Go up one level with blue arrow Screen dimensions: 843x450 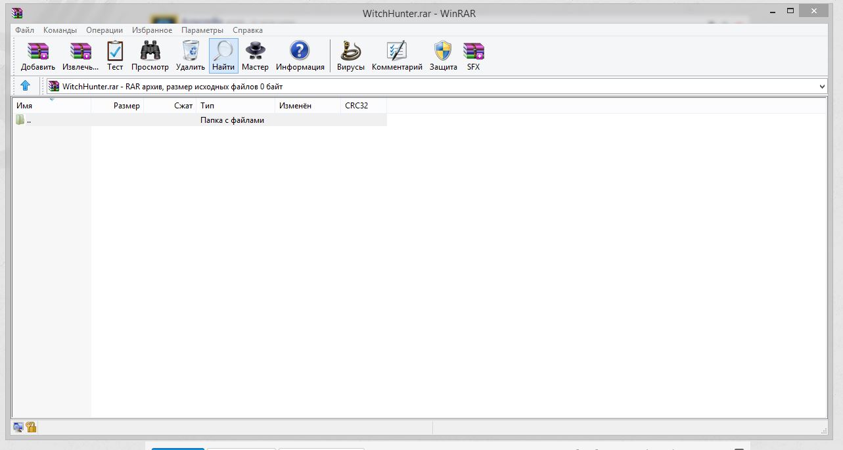[x=25, y=85]
